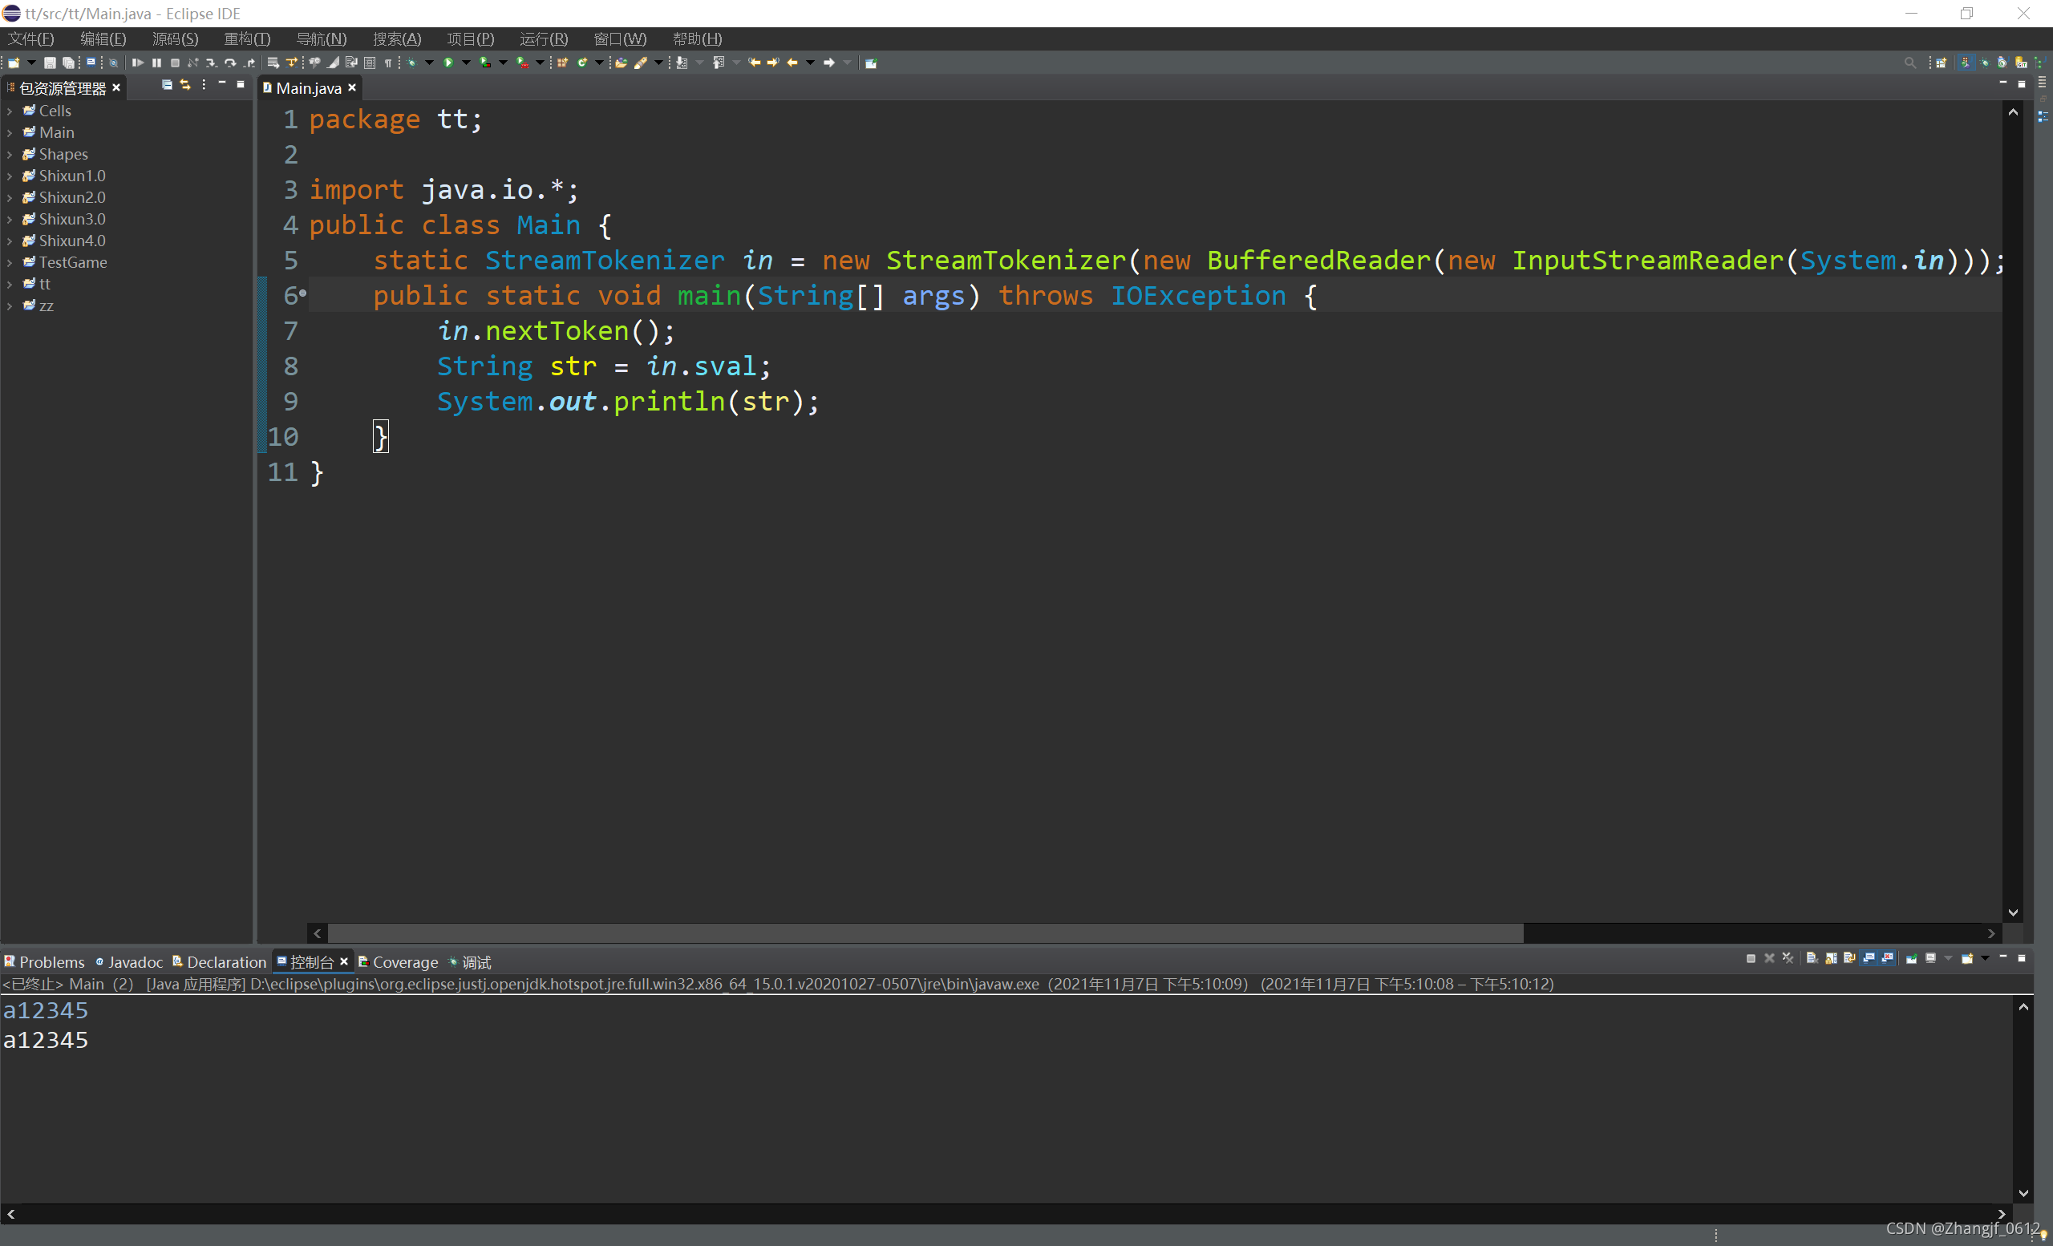The height and width of the screenshot is (1246, 2053).
Task: Collapse all nodes in Package Explorer
Action: pos(166,84)
